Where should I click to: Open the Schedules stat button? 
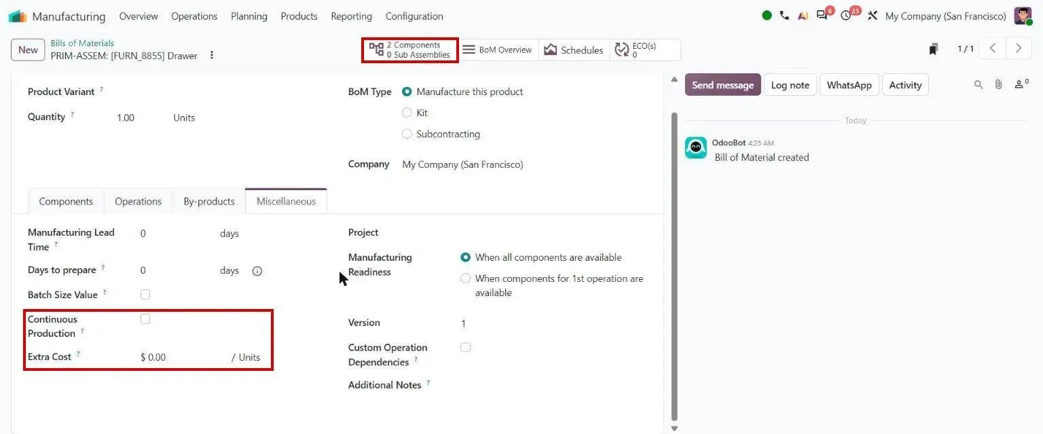click(574, 50)
